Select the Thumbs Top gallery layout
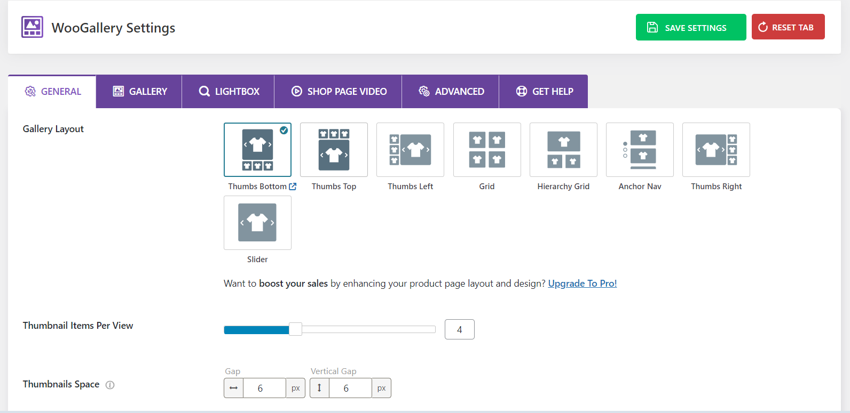 click(334, 150)
